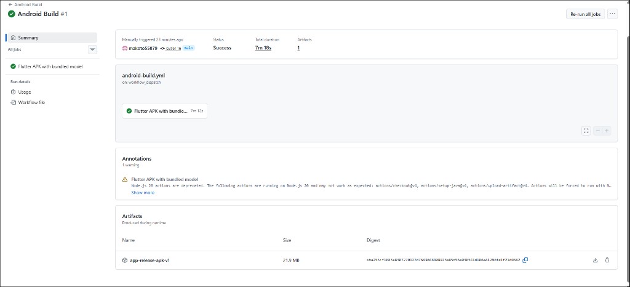
Task: Copy the artifact sha256 digest
Action: tap(525, 260)
